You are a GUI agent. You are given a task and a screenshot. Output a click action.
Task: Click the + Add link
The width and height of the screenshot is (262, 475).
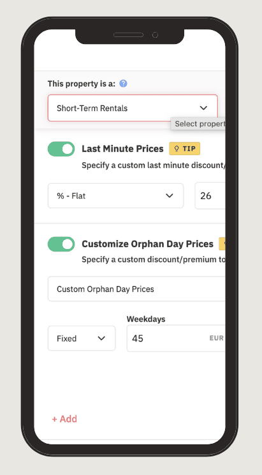(x=64, y=419)
